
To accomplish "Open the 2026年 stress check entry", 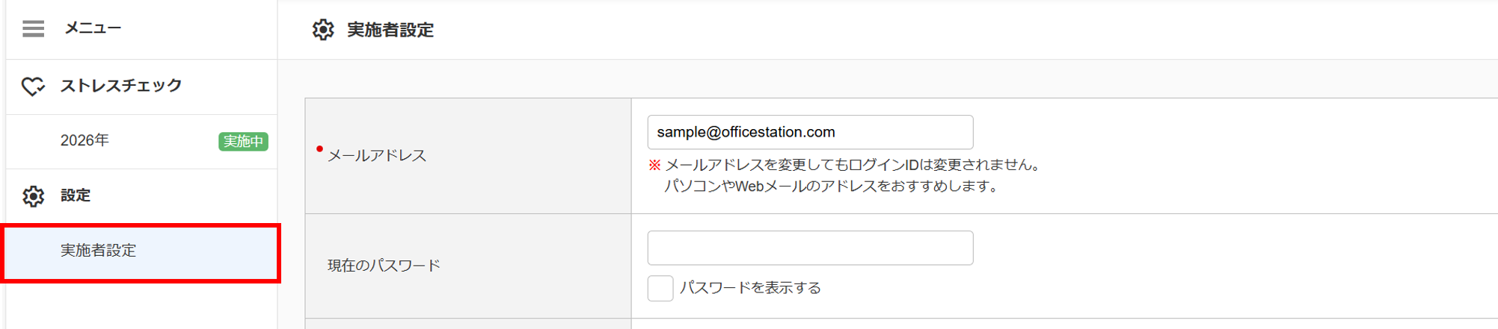I will pyautogui.click(x=85, y=140).
